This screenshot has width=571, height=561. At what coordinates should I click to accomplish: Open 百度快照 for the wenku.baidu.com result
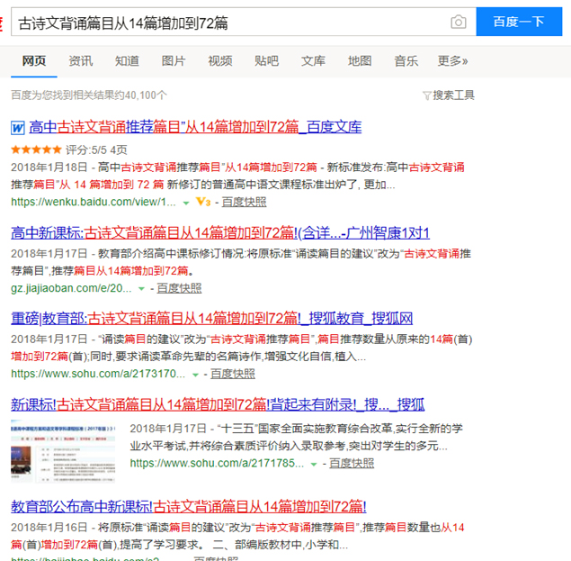(x=244, y=202)
